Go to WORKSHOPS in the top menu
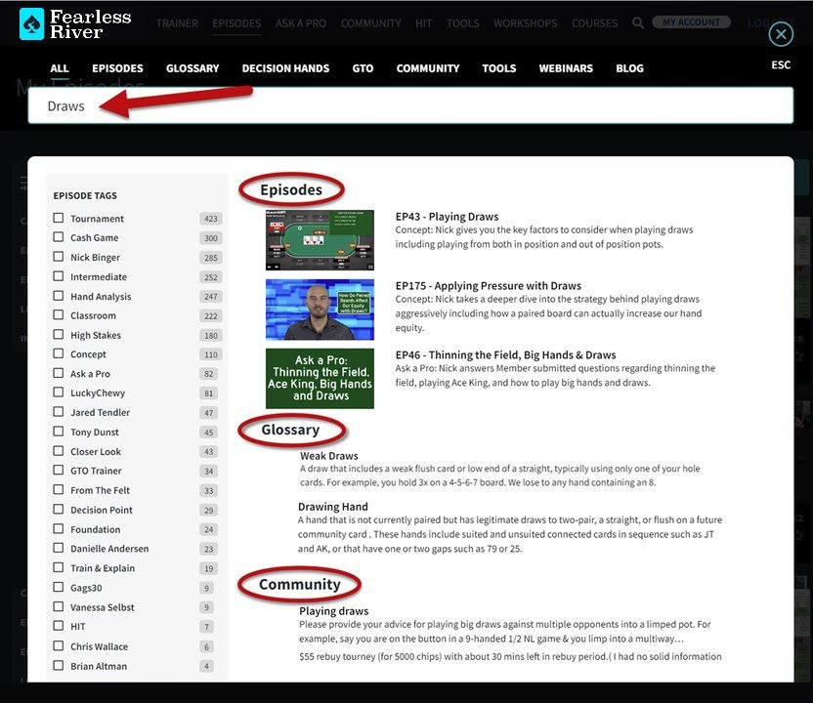The image size is (813, 703). click(525, 23)
